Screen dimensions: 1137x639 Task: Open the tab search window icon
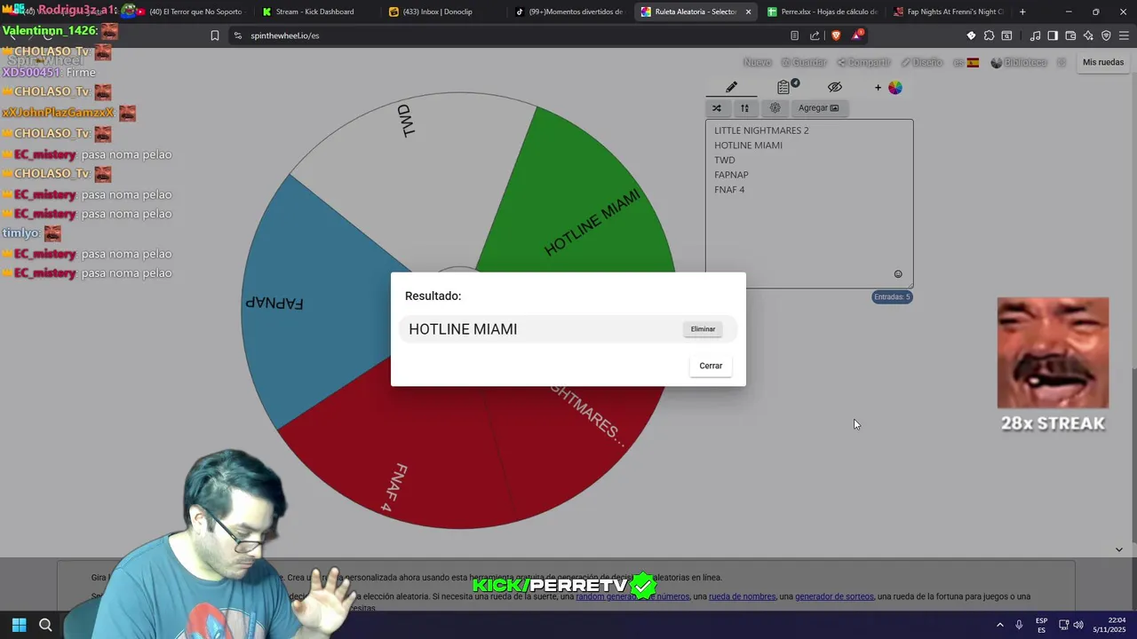(x=1006, y=35)
